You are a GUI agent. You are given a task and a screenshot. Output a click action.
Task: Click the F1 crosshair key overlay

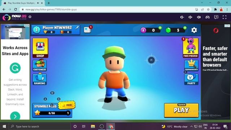tap(151, 60)
